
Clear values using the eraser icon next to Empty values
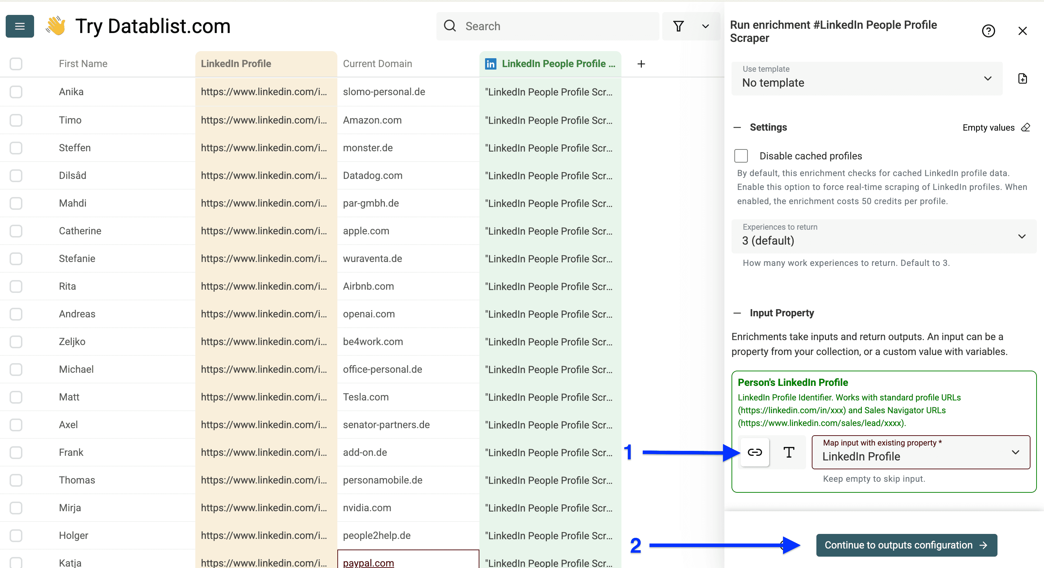pyautogui.click(x=1026, y=127)
